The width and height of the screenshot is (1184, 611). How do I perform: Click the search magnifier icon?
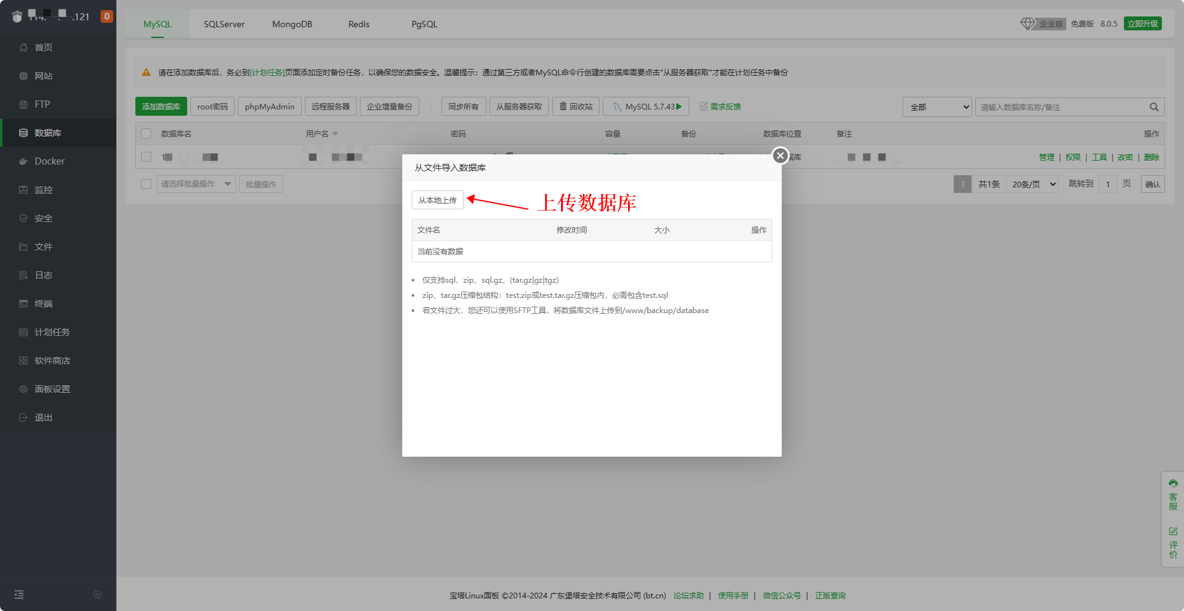coord(1154,107)
